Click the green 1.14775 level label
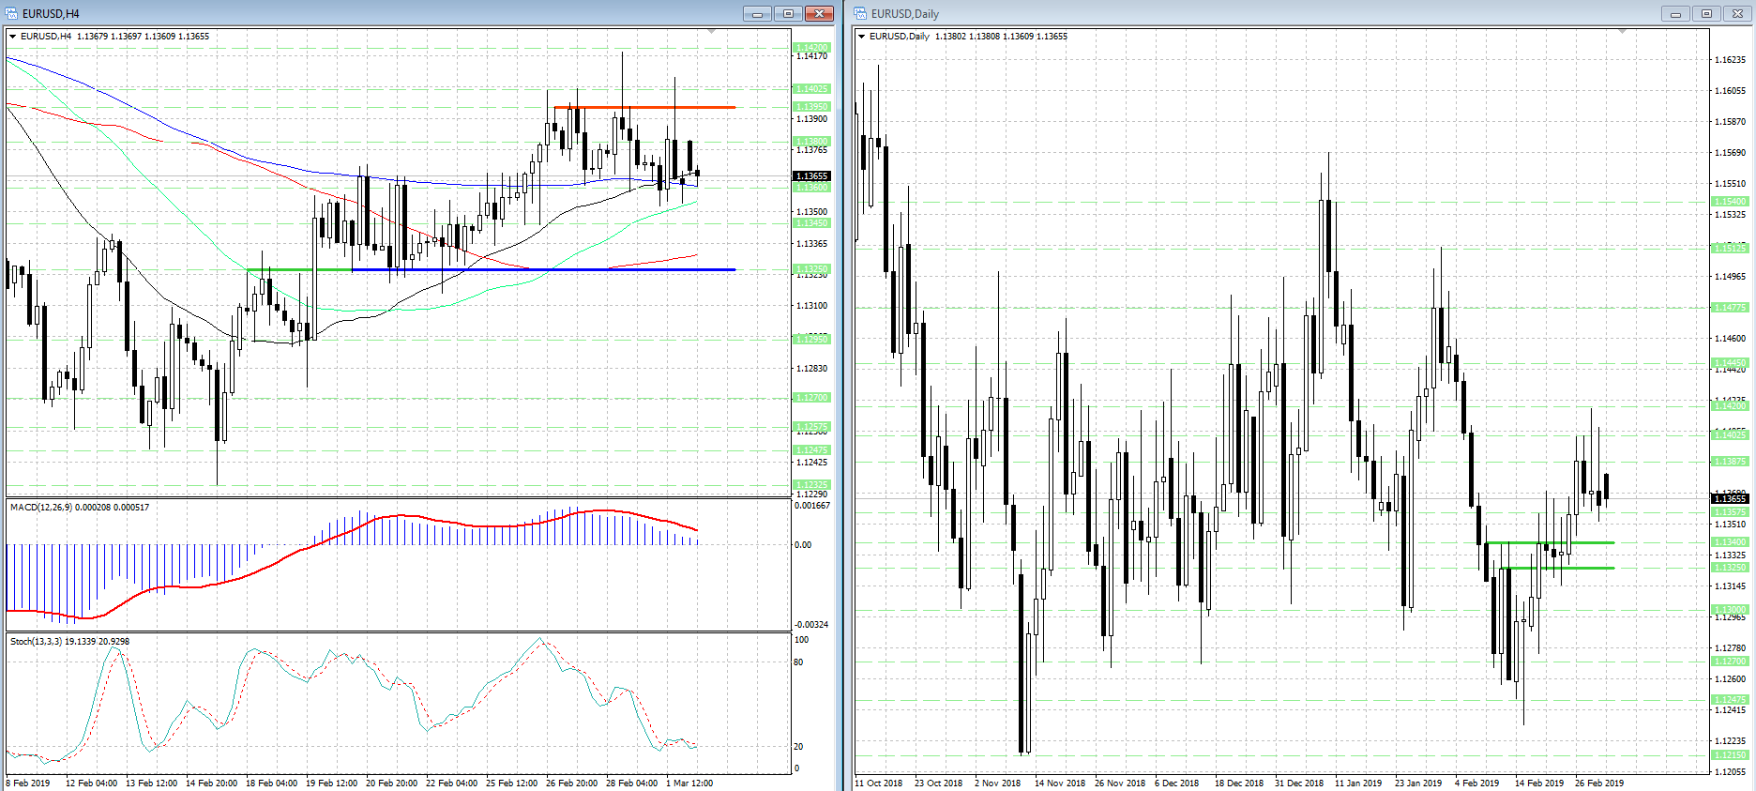 1731,308
